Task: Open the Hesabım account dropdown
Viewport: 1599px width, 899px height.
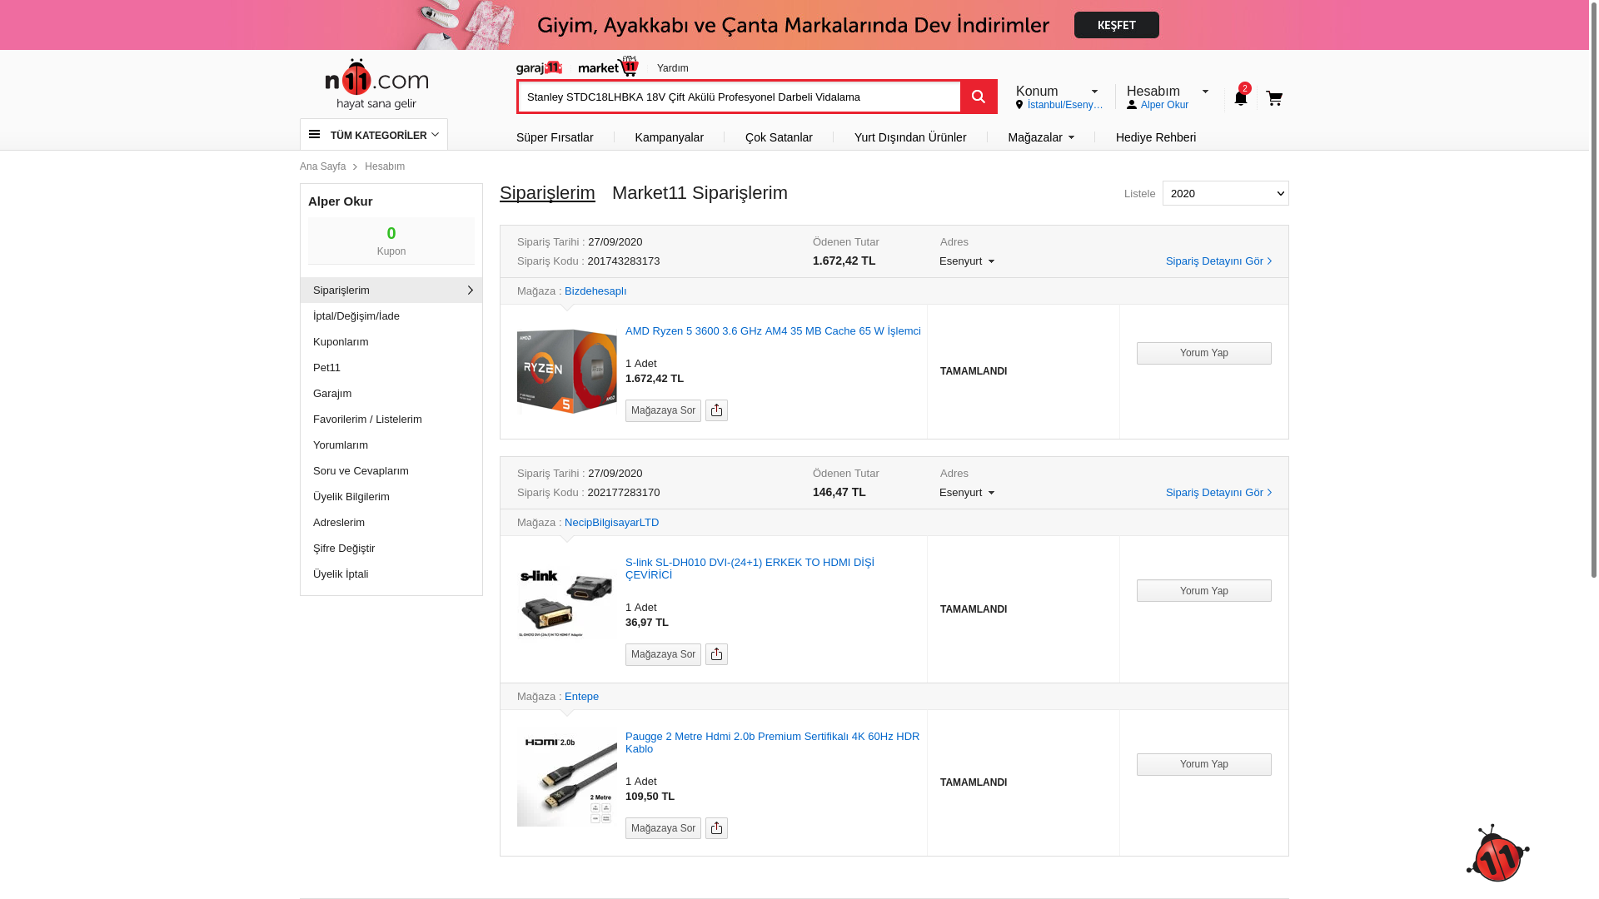Action: click(1168, 97)
